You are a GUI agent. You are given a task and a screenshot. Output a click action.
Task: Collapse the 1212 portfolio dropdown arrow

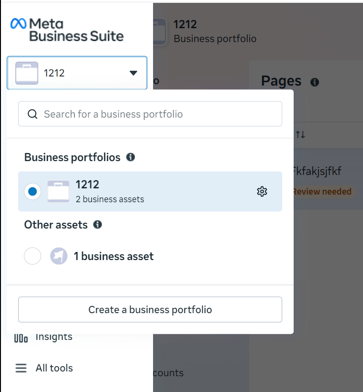tap(133, 73)
